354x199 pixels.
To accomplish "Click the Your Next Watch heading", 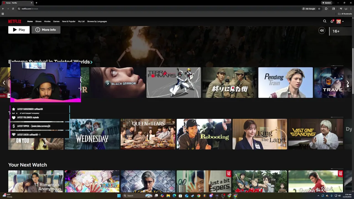I will coord(28,165).
